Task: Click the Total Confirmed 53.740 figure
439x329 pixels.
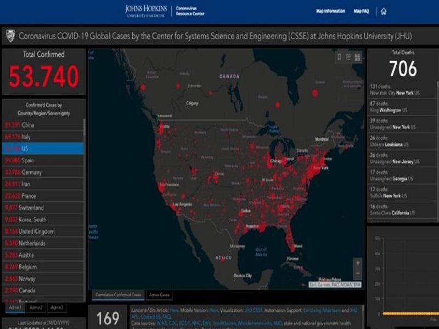Action: click(x=44, y=76)
